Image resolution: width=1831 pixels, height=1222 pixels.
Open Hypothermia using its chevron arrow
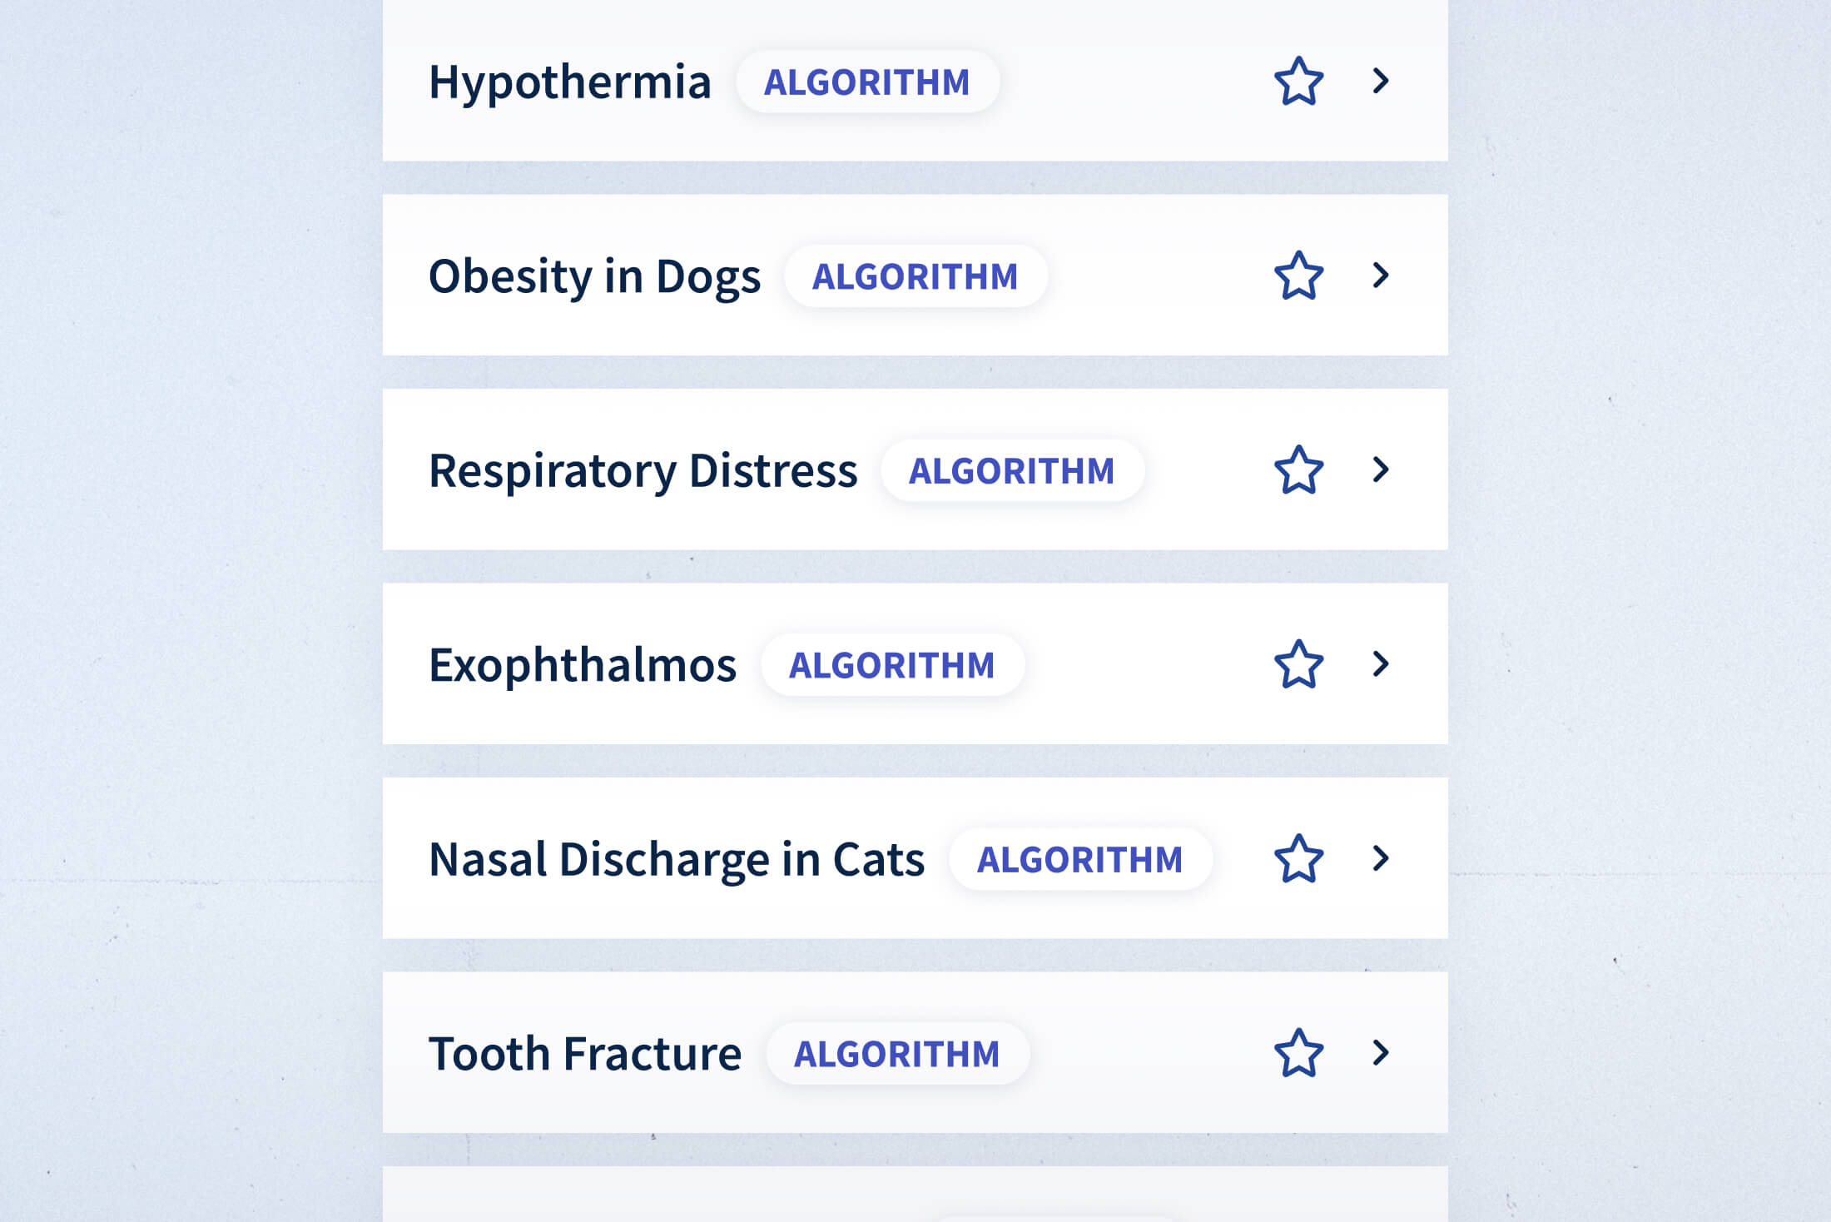(x=1381, y=82)
